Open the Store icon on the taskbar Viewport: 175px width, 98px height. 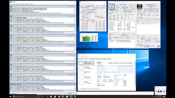point(55,97)
